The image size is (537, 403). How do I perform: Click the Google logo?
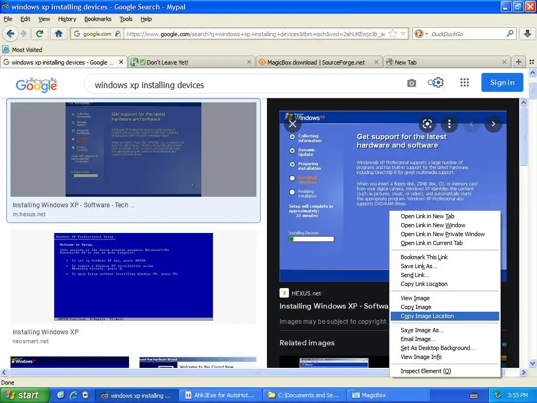tap(36, 84)
